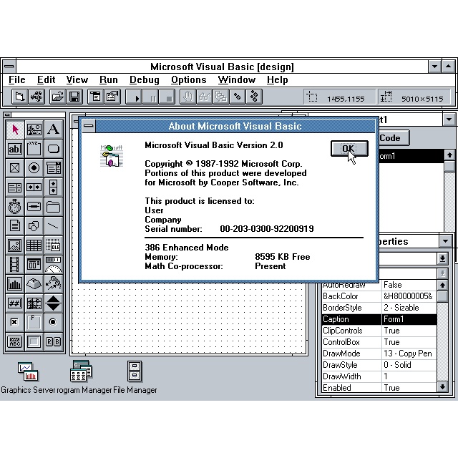
Task: Select the Key Status keycap tool
Action: pos(34,283)
